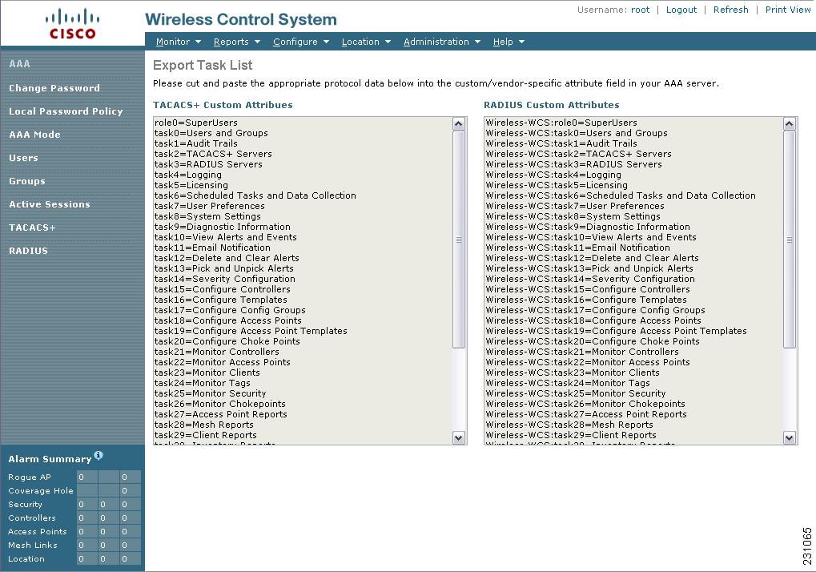Click 'task12=Delete and Clear Alerts' TACACS+ line
This screenshot has width=816, height=572.
[x=227, y=258]
